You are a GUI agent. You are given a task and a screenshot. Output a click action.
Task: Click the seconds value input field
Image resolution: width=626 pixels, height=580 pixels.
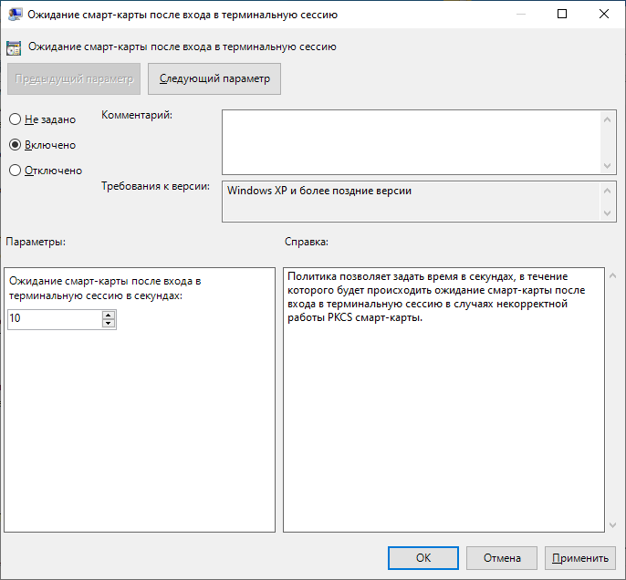coord(54,319)
